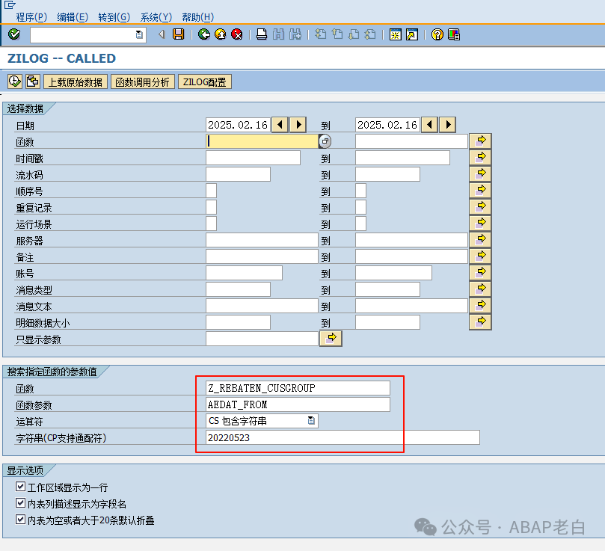Open the 编辑(E) menu
This screenshot has width=605, height=551.
pyautogui.click(x=73, y=17)
